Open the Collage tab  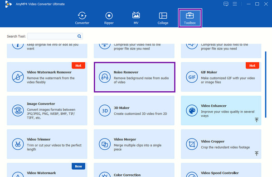pos(163,18)
